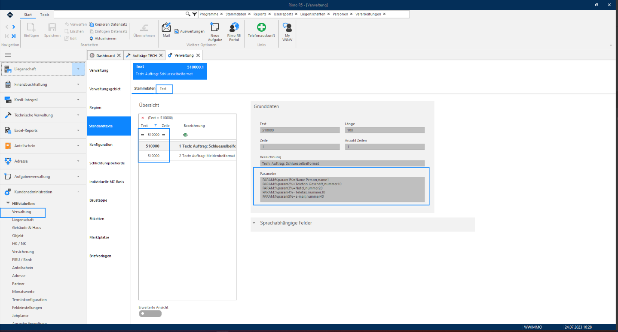Image resolution: width=618 pixels, height=332 pixels.
Task: Toggle the Erweiterte Ansicht switch
Action: point(150,314)
